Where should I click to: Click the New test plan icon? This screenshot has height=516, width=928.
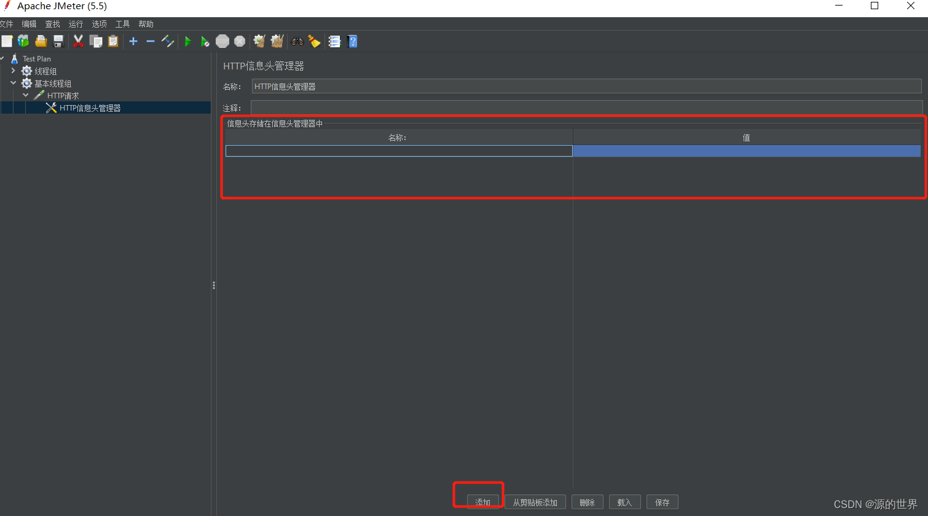pyautogui.click(x=7, y=41)
